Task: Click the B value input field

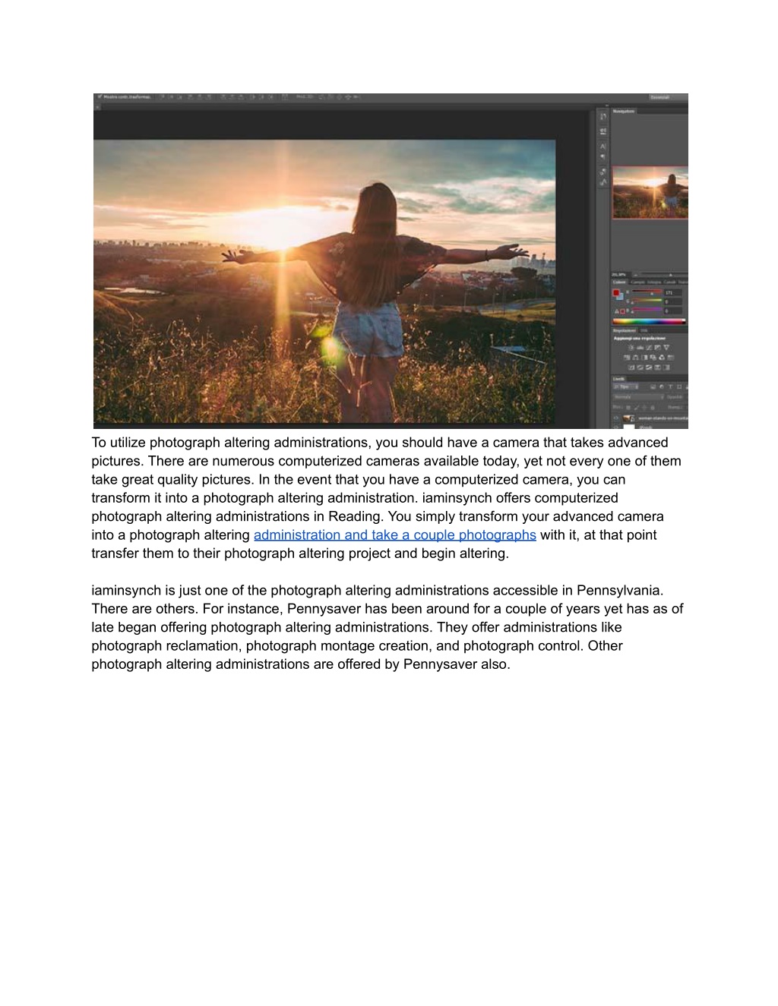Action: coord(672,311)
